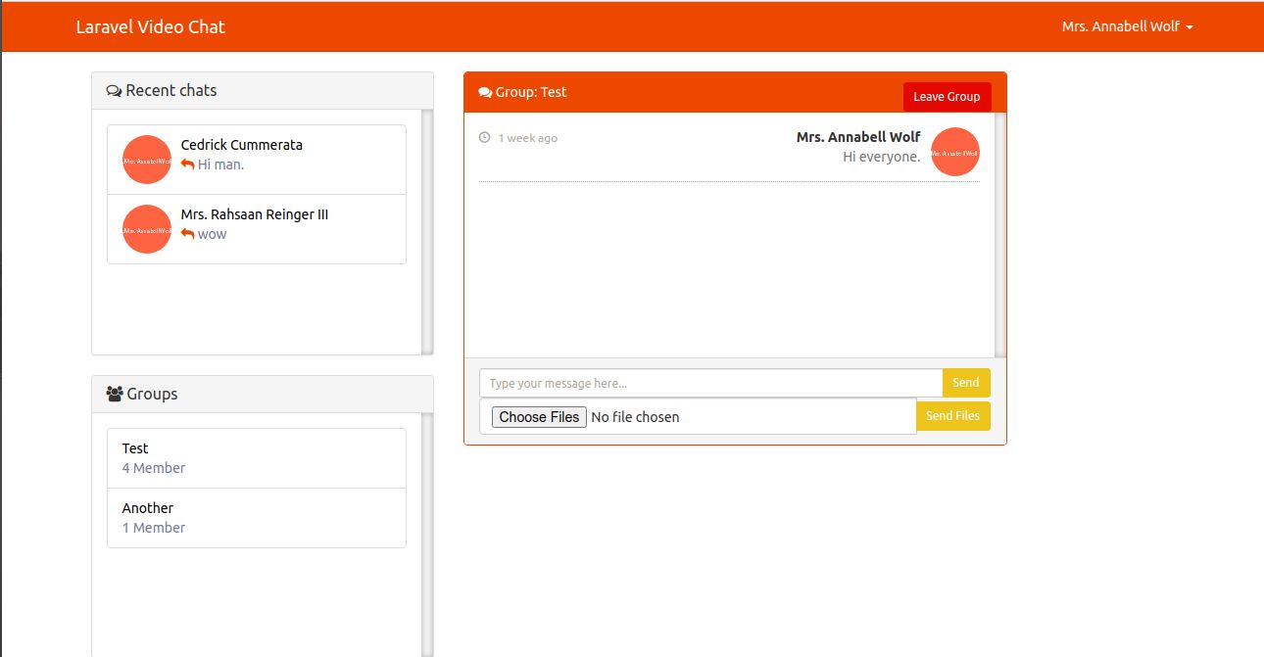Click Mrs. Rahsaan Reinger III's avatar circle

[x=147, y=229]
